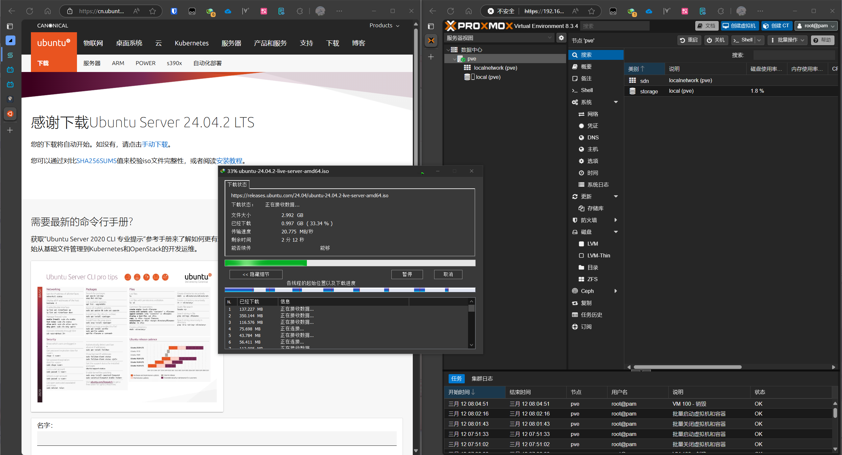Image resolution: width=842 pixels, height=455 pixels.
Task: Click 关机 shutdown node button
Action: [x=716, y=40]
